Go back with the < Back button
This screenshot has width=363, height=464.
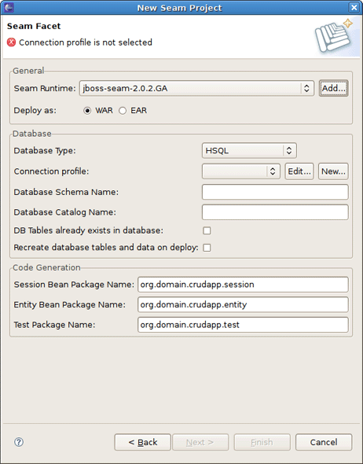(142, 442)
